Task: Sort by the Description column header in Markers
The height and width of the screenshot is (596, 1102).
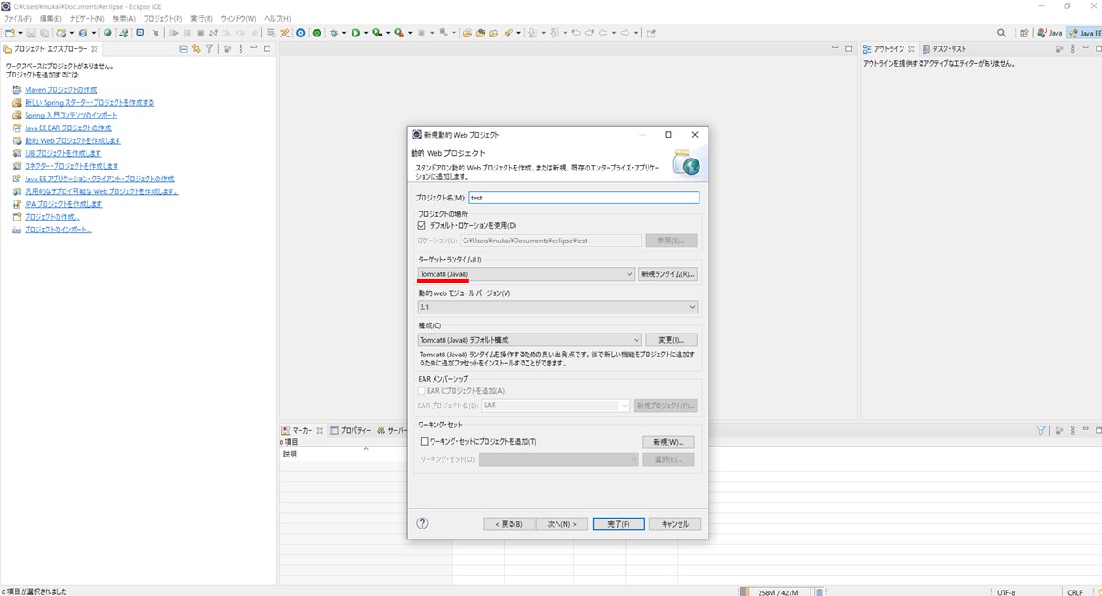Action: [365, 454]
